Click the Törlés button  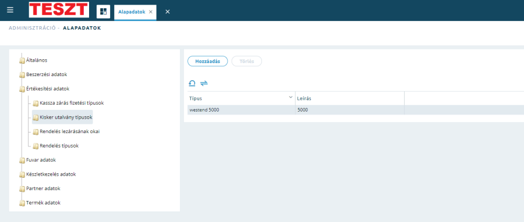pyautogui.click(x=247, y=62)
